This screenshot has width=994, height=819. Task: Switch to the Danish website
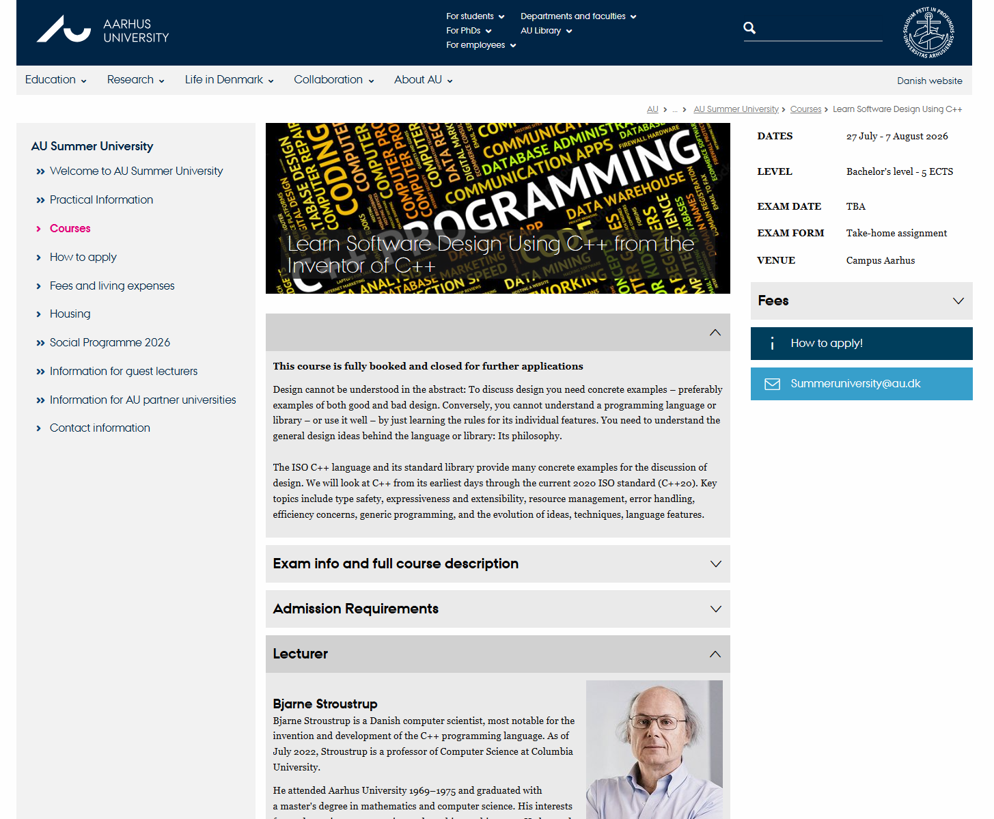click(x=930, y=81)
